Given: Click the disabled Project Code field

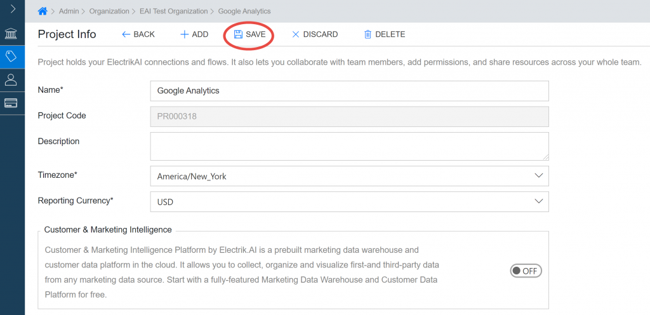Looking at the screenshot, I should tap(350, 116).
